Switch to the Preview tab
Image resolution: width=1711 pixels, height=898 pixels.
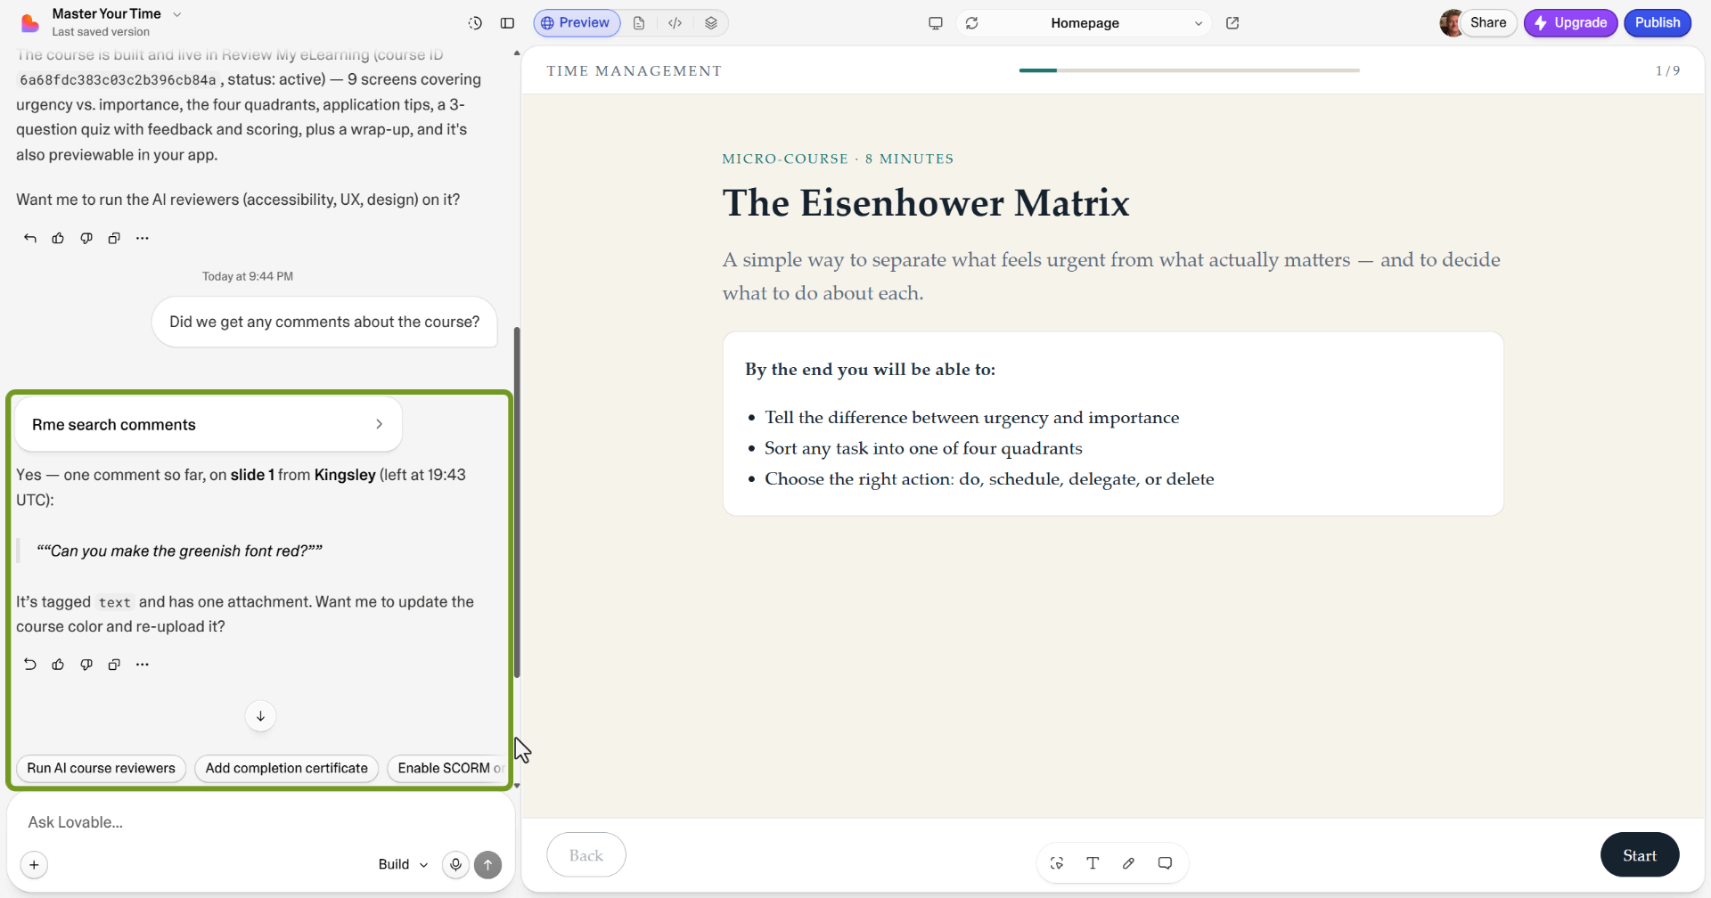click(x=577, y=23)
